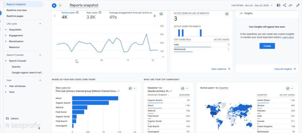
Task: Click the green check status on realtime card
Action: click(x=227, y=14)
